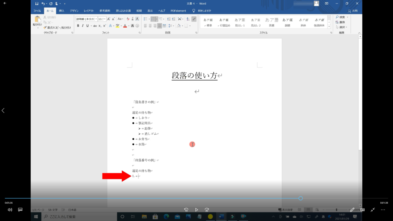
Task: Open the font name dropdown
Action: (x=95, y=19)
